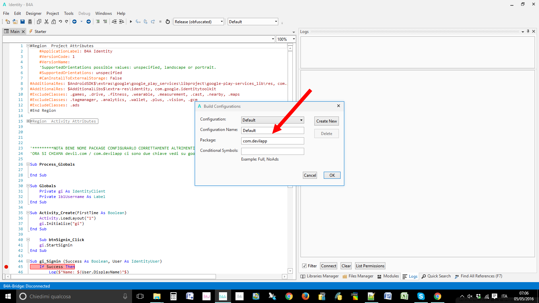Open Skype from the Windows taskbar
Screen dimensions: 539x303
pos(421,296)
